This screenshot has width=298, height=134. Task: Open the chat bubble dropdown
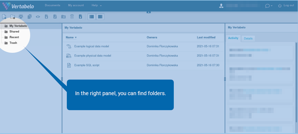[x=269, y=6]
